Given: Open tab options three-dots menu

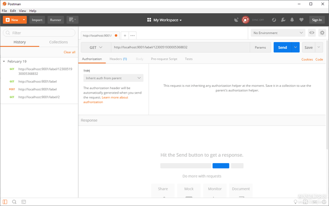Looking at the screenshot, I should pos(133,36).
